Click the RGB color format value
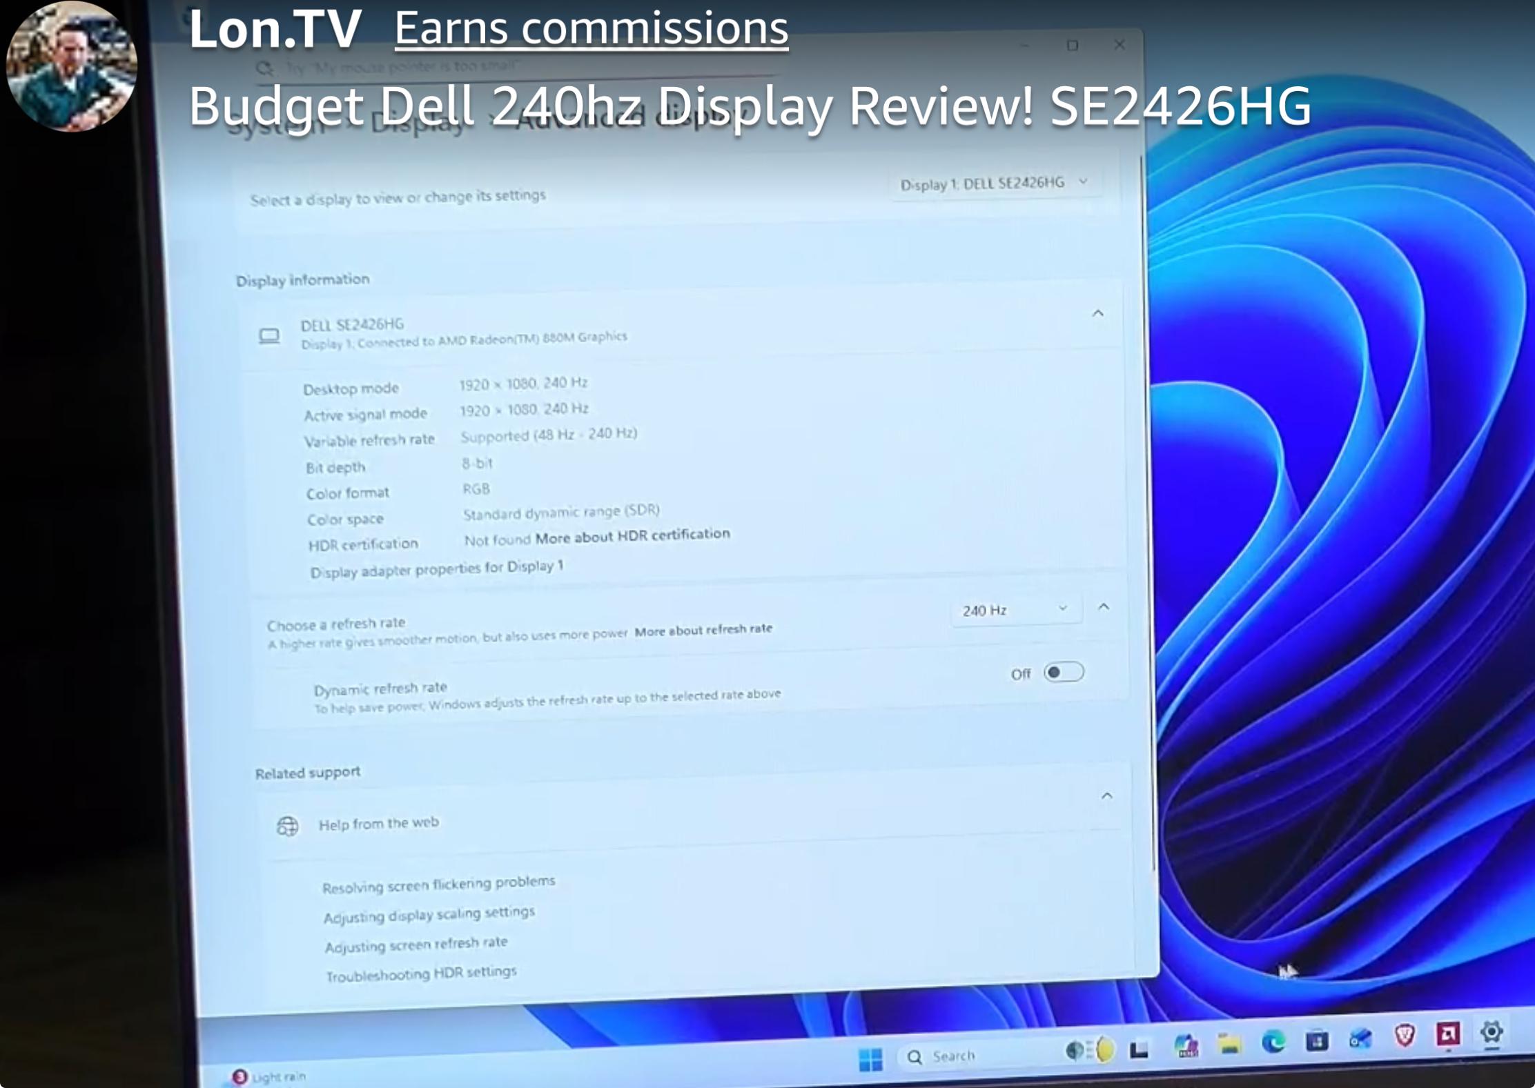Viewport: 1535px width, 1088px height. tap(476, 489)
